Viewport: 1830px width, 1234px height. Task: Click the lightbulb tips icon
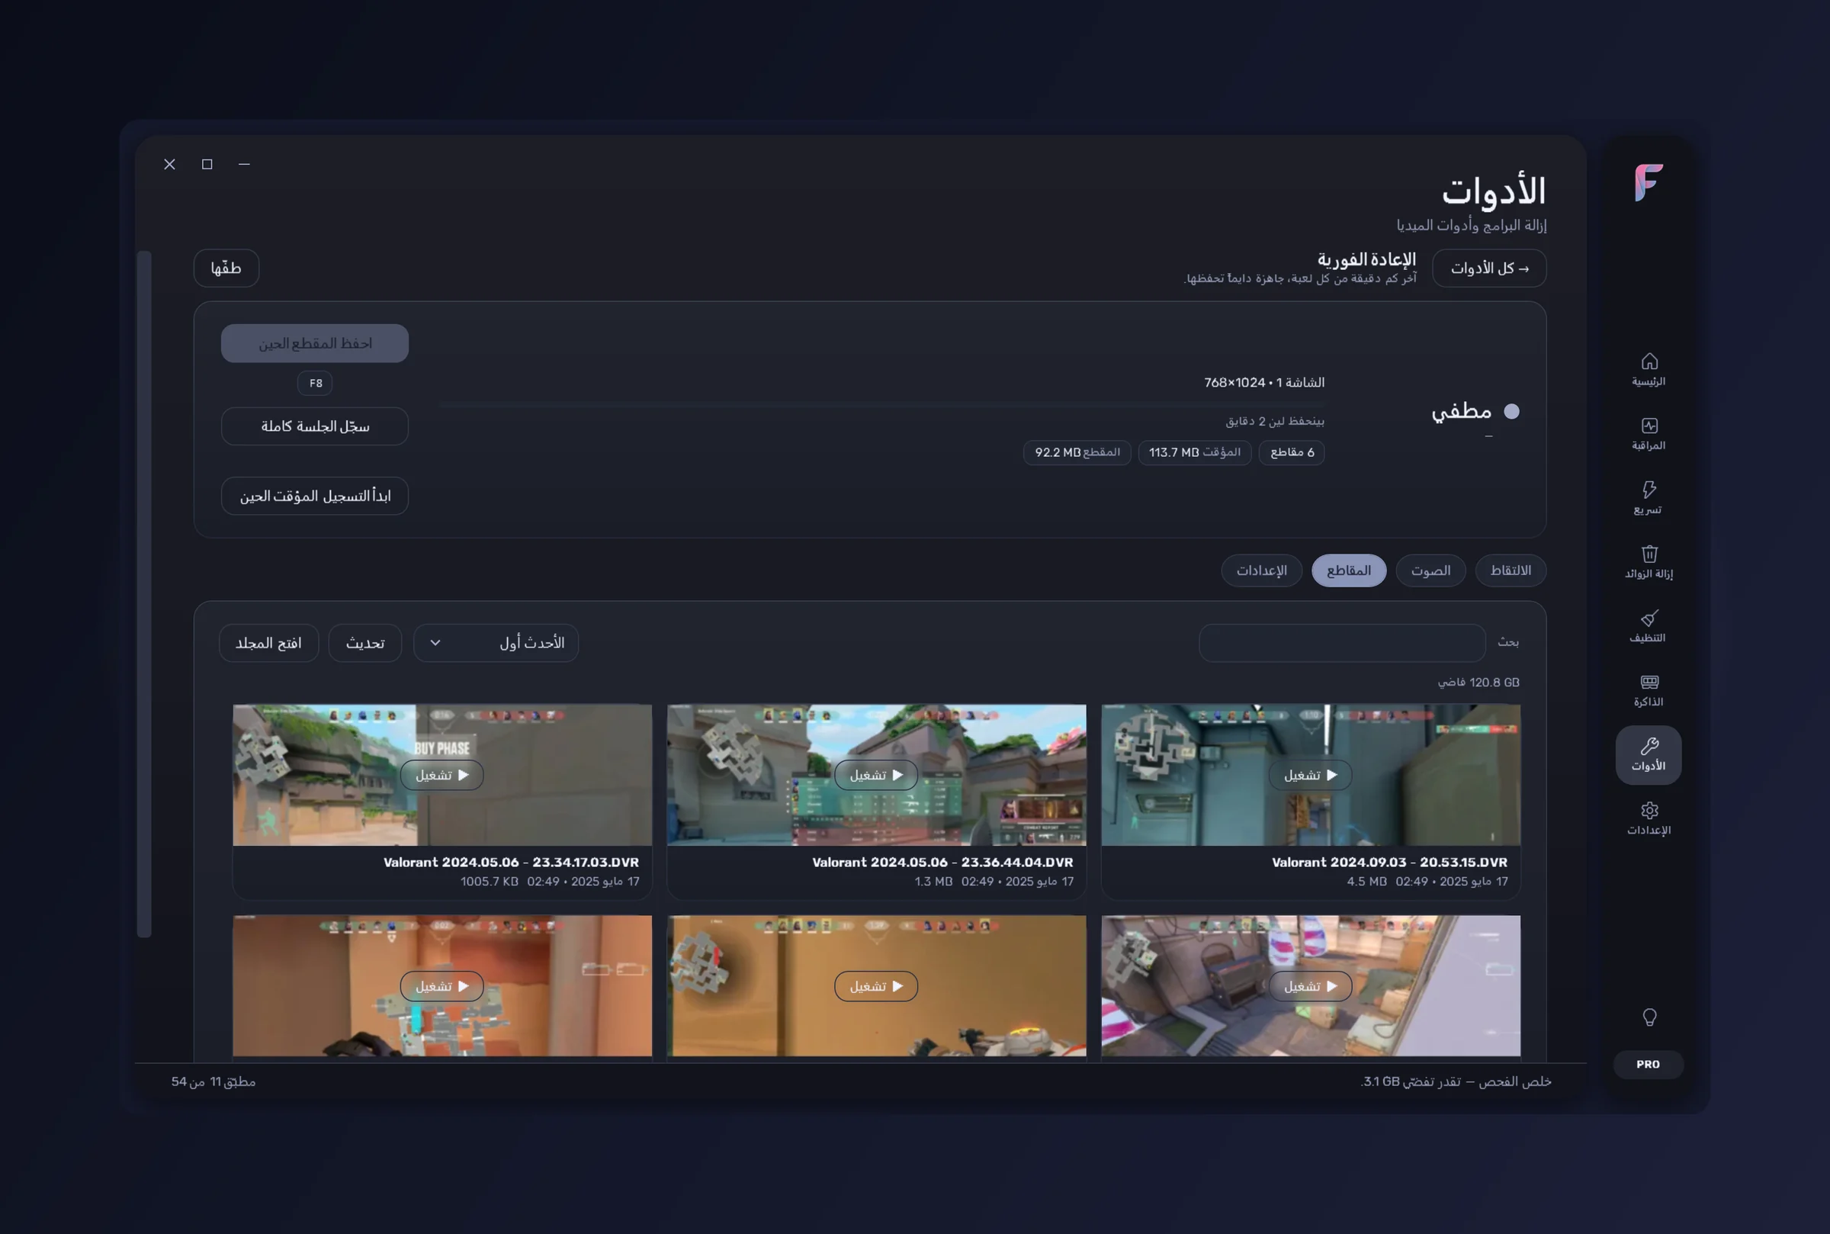pyautogui.click(x=1649, y=1017)
